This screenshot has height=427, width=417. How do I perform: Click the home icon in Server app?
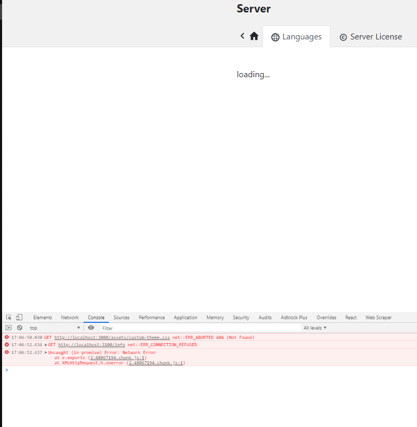[x=254, y=36]
